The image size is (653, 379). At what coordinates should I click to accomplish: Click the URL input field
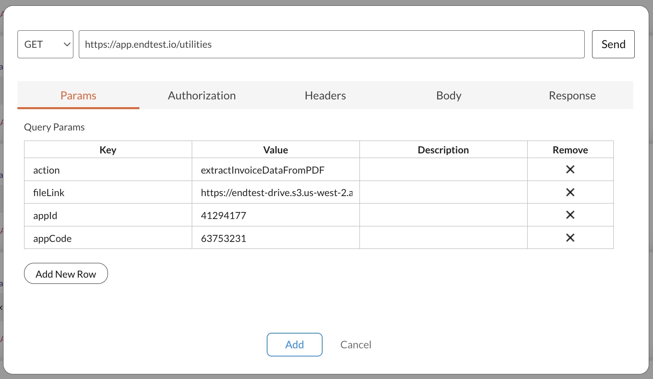(x=332, y=44)
